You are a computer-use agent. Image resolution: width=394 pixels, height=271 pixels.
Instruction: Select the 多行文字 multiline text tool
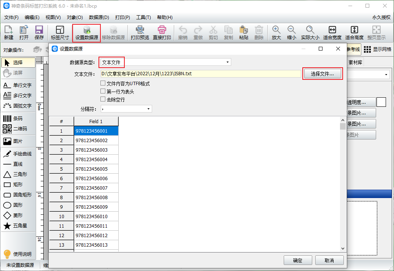coord(18,95)
